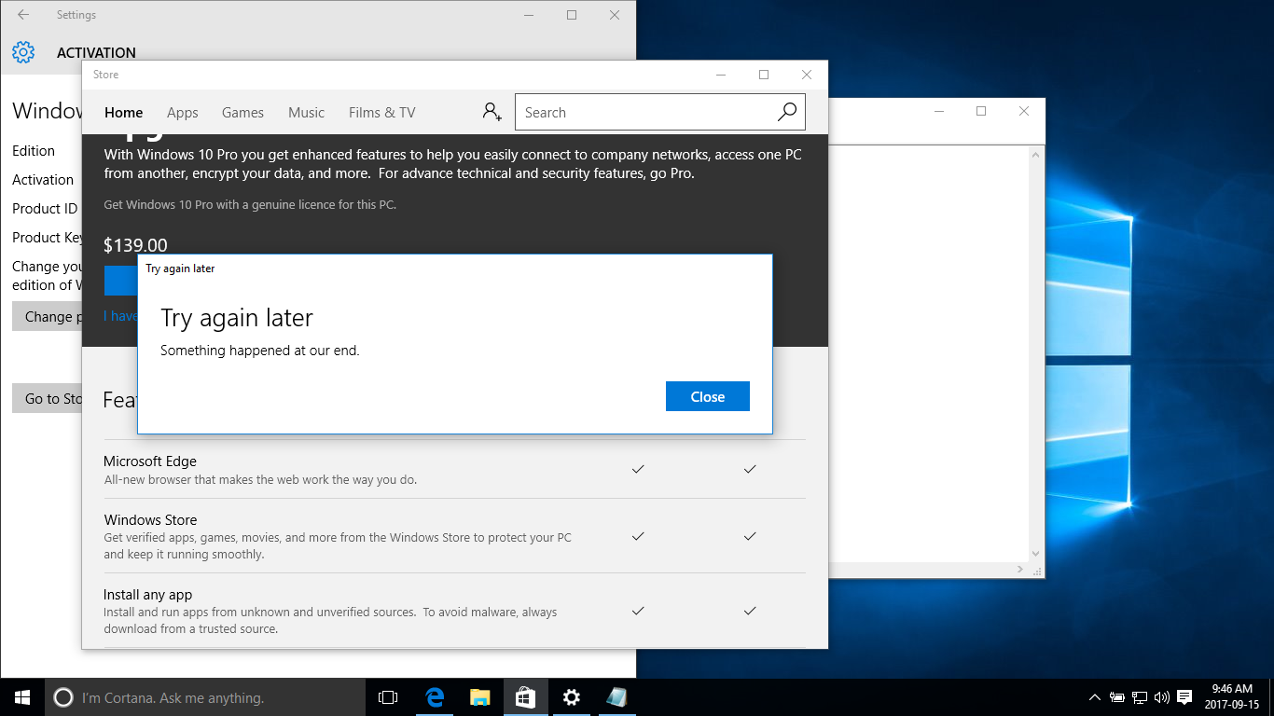The width and height of the screenshot is (1274, 716).
Task: Open File Explorer from the taskbar
Action: click(480, 697)
